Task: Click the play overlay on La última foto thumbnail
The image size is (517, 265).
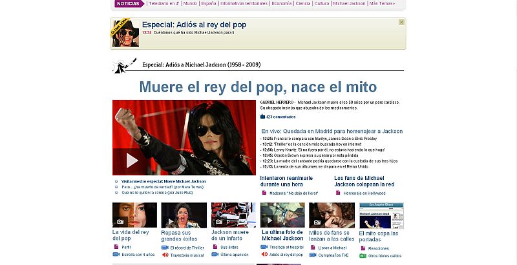Action: (269, 221)
